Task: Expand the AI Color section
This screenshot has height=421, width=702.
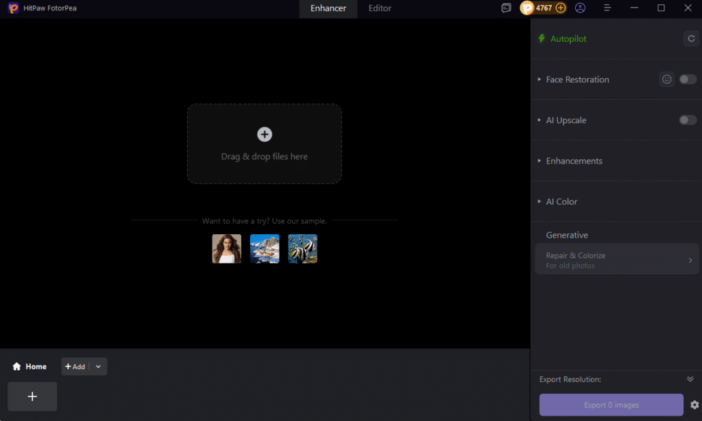Action: pyautogui.click(x=561, y=202)
